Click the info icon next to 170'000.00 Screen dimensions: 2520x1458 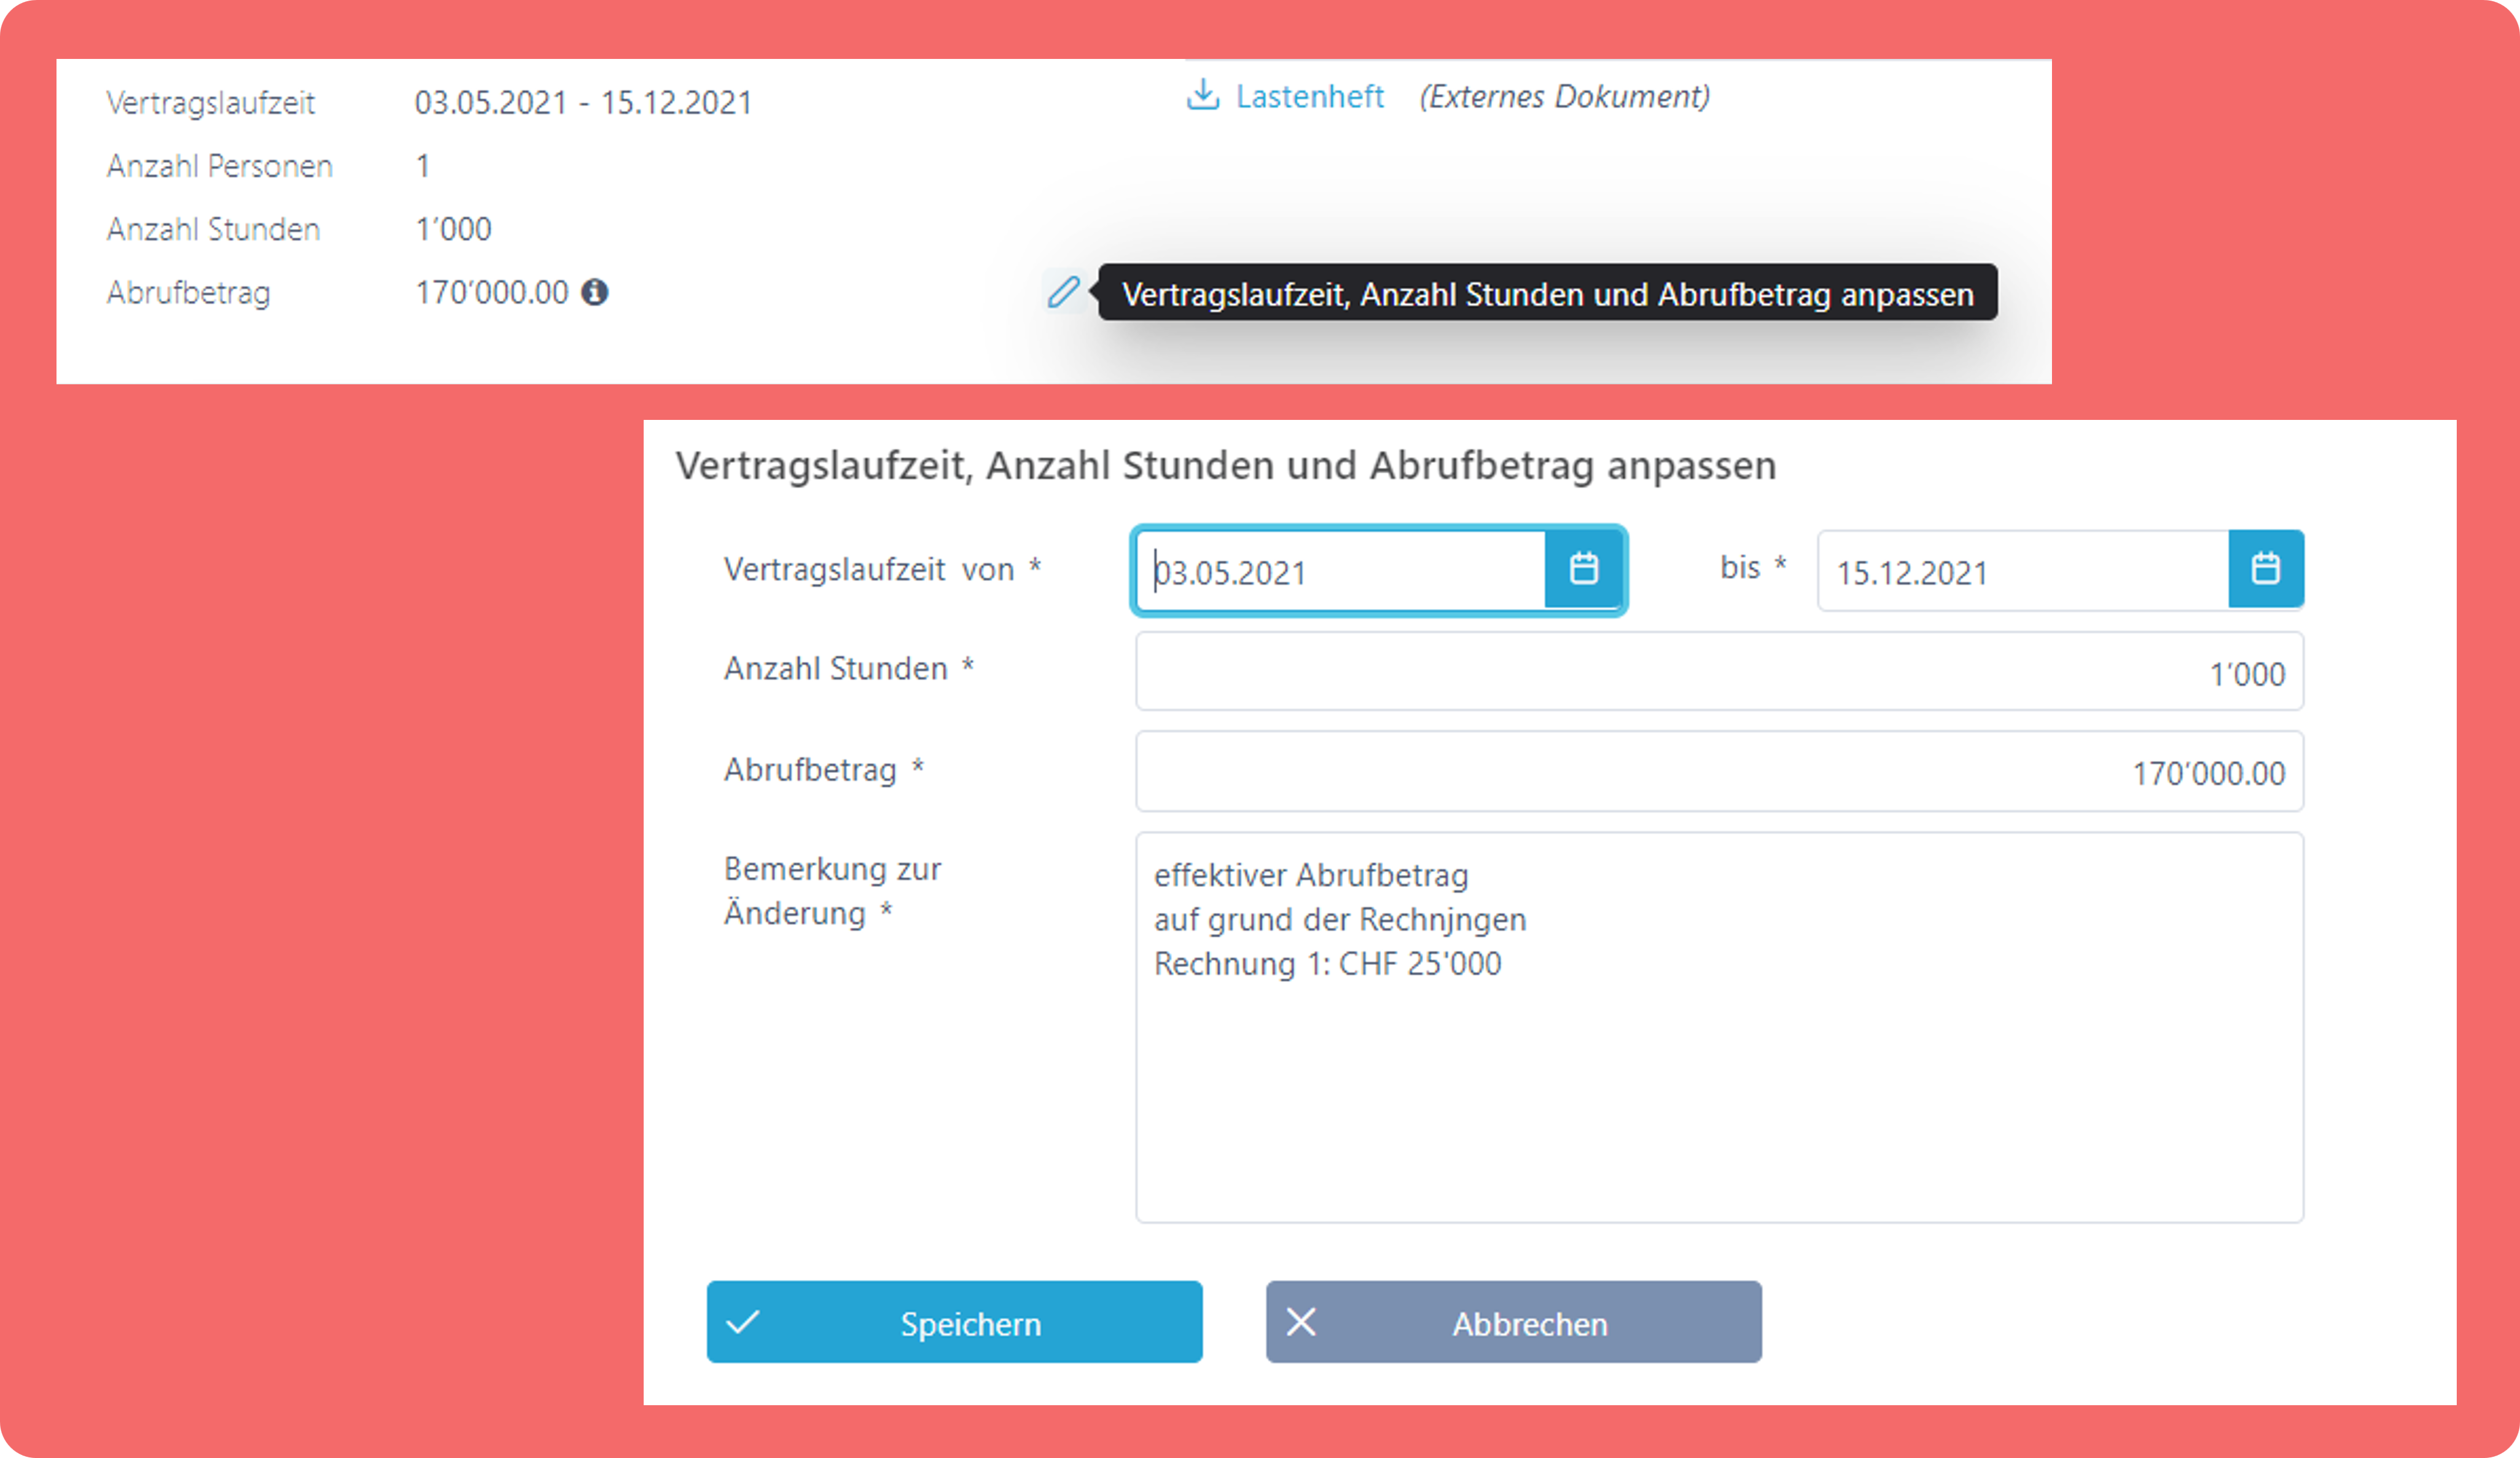595,292
